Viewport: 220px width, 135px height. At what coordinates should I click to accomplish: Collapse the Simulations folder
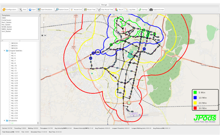(4, 121)
